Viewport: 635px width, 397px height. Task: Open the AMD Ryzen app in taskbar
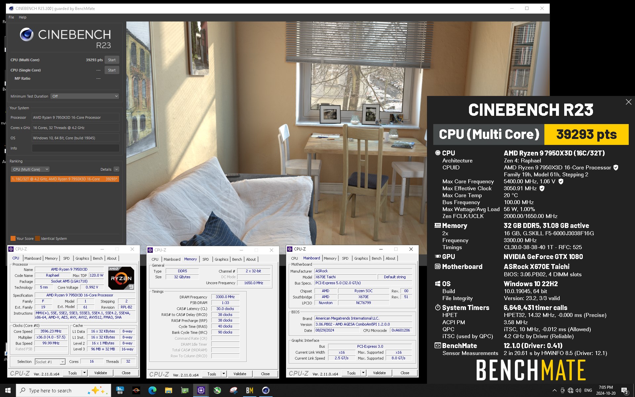136,390
